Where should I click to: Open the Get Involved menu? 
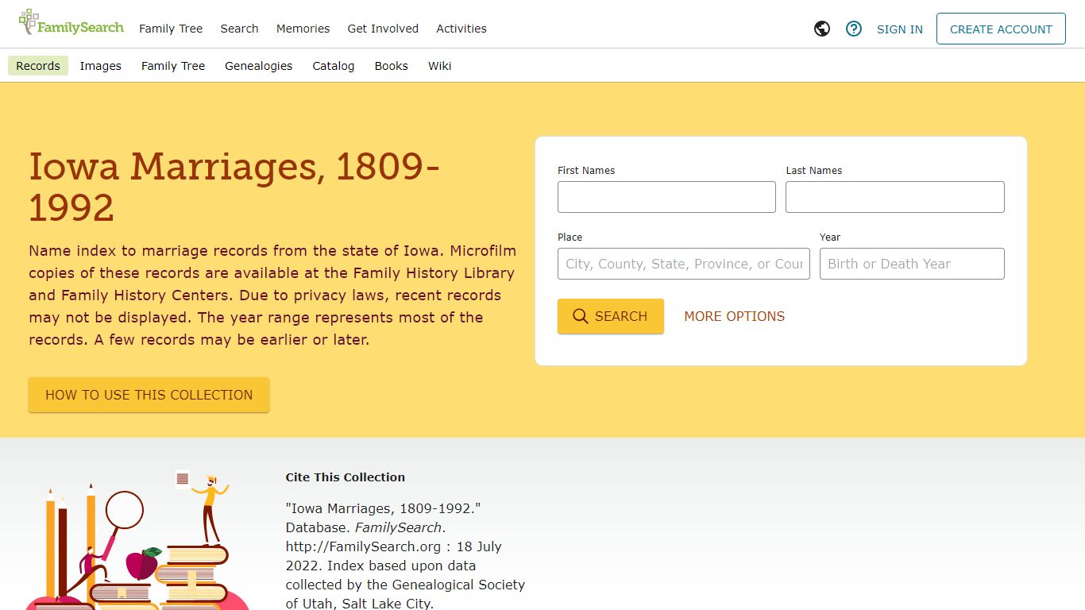pyautogui.click(x=383, y=29)
